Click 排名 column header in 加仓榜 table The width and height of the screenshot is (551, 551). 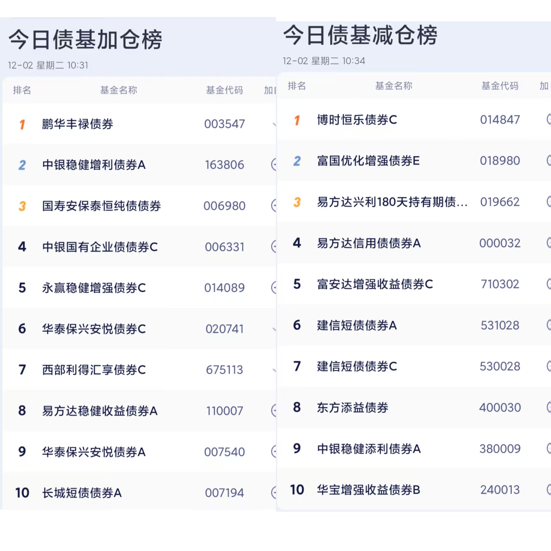point(22,90)
